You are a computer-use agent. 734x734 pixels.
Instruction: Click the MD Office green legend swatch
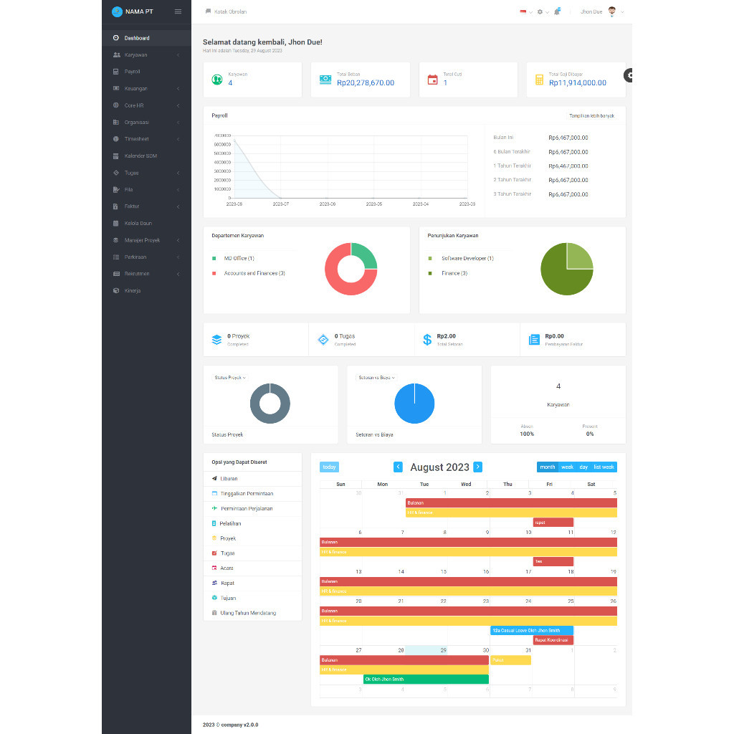pos(214,258)
